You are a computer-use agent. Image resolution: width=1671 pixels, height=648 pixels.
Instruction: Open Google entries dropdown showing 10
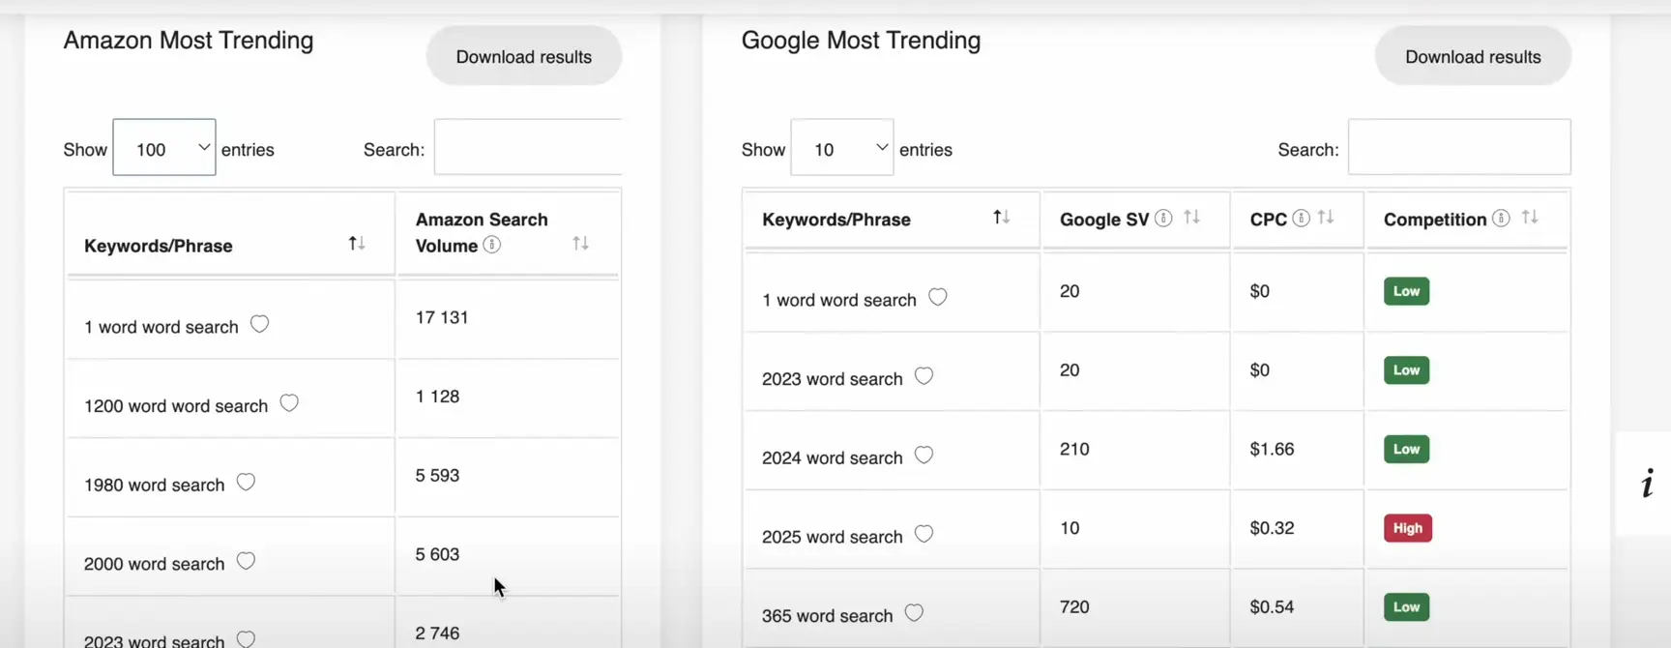pyautogui.click(x=842, y=148)
